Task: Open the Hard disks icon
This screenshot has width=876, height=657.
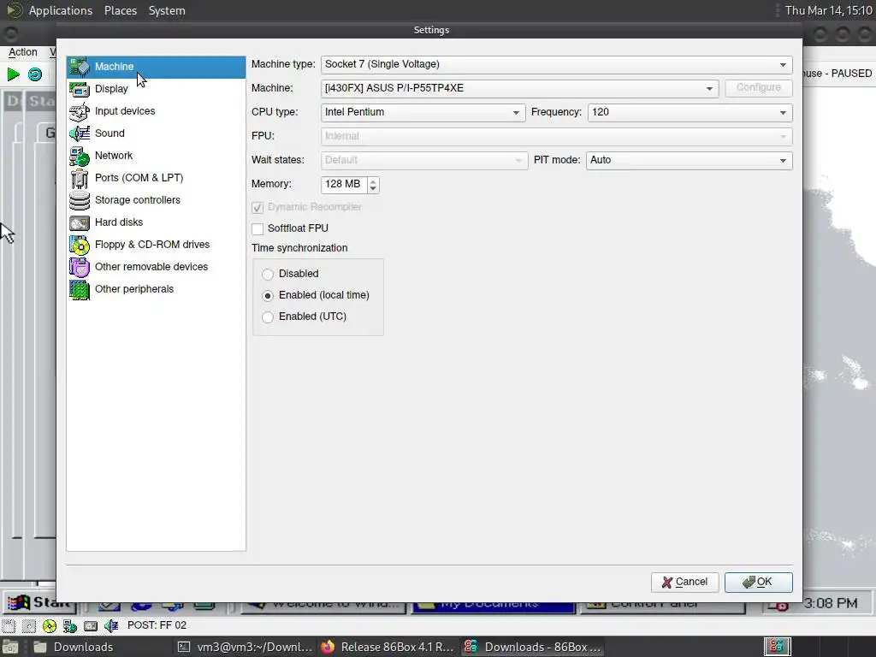Action: tap(80, 222)
